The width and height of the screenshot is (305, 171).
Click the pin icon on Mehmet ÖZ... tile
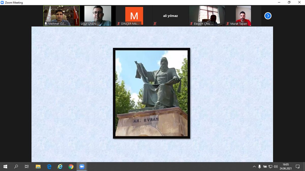46,24
